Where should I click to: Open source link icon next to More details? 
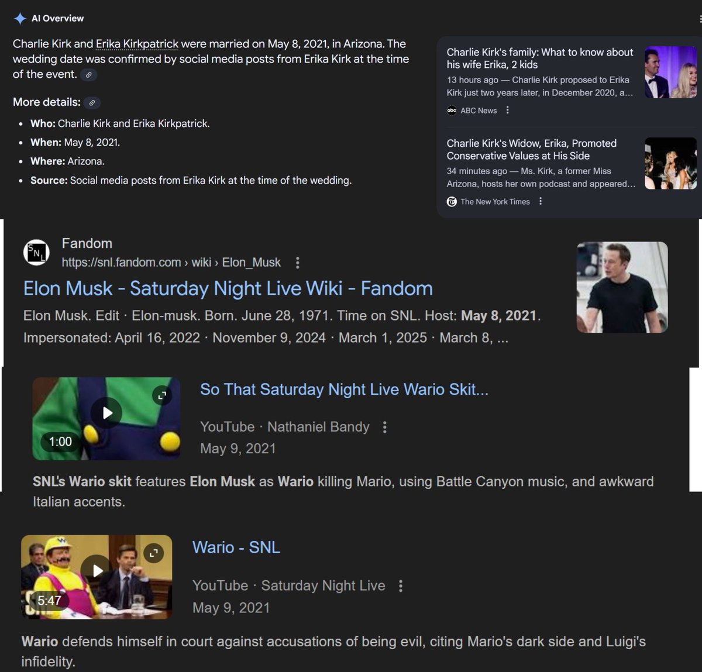click(x=92, y=103)
